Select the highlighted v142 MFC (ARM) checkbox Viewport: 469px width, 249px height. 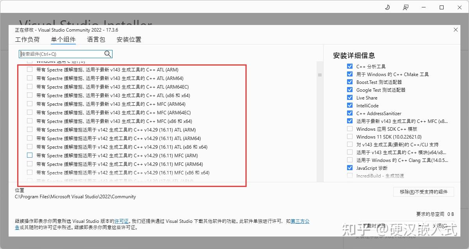(x=29, y=155)
